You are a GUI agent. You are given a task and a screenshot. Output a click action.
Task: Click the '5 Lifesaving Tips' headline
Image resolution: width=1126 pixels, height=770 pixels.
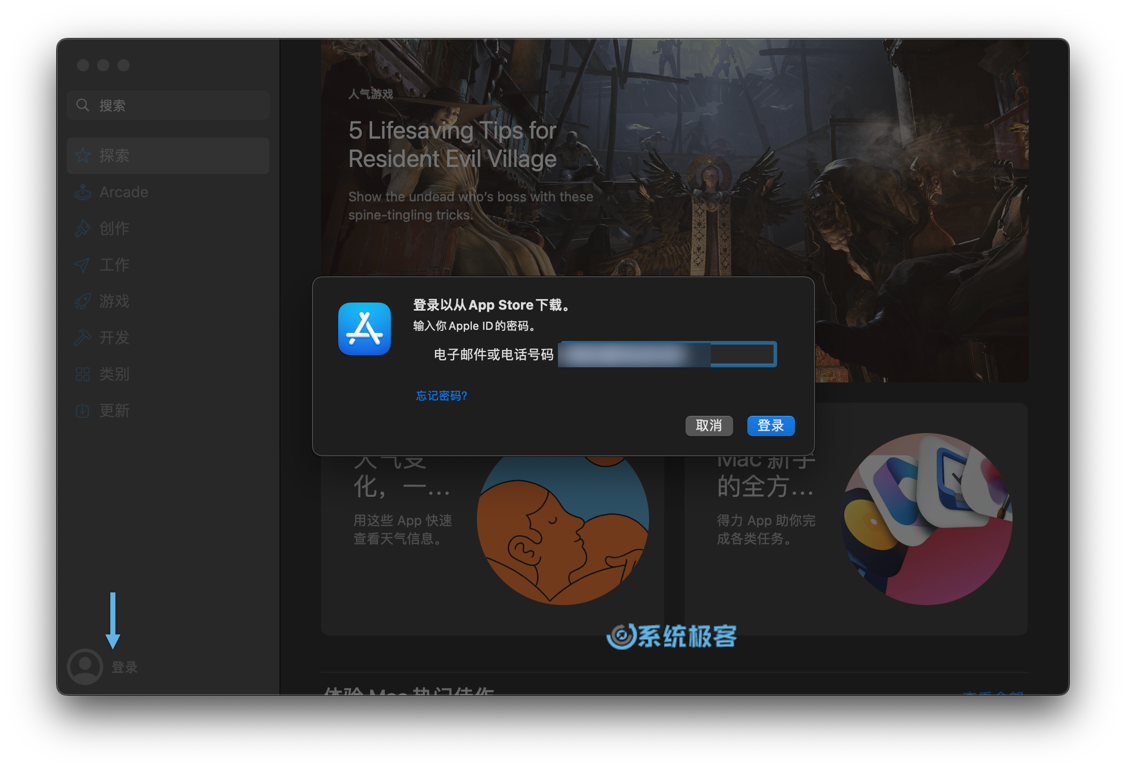453,145
